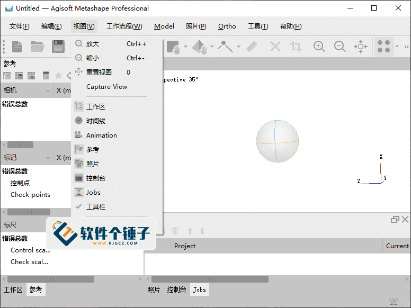Click the Open folder toolbar icon

pyautogui.click(x=37, y=47)
